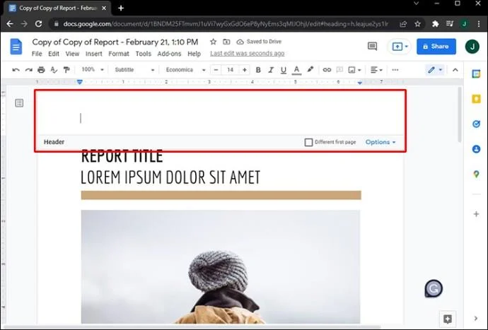Bookmark this page with the star
Viewport: 488px width, 330px height.
pos(417,24)
